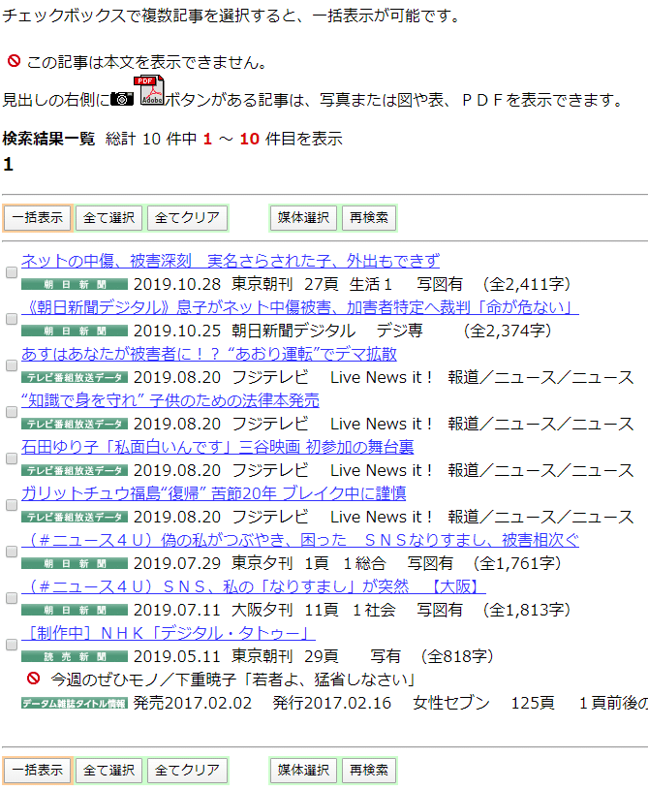Click the 朝日新聞 badge under ネットの中傷 article
648x790 pixels.
pyautogui.click(x=75, y=284)
